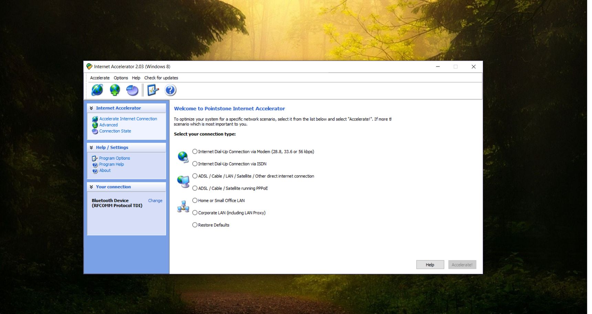The height and width of the screenshot is (314, 592).
Task: Open Check for updates menu
Action: coord(161,78)
